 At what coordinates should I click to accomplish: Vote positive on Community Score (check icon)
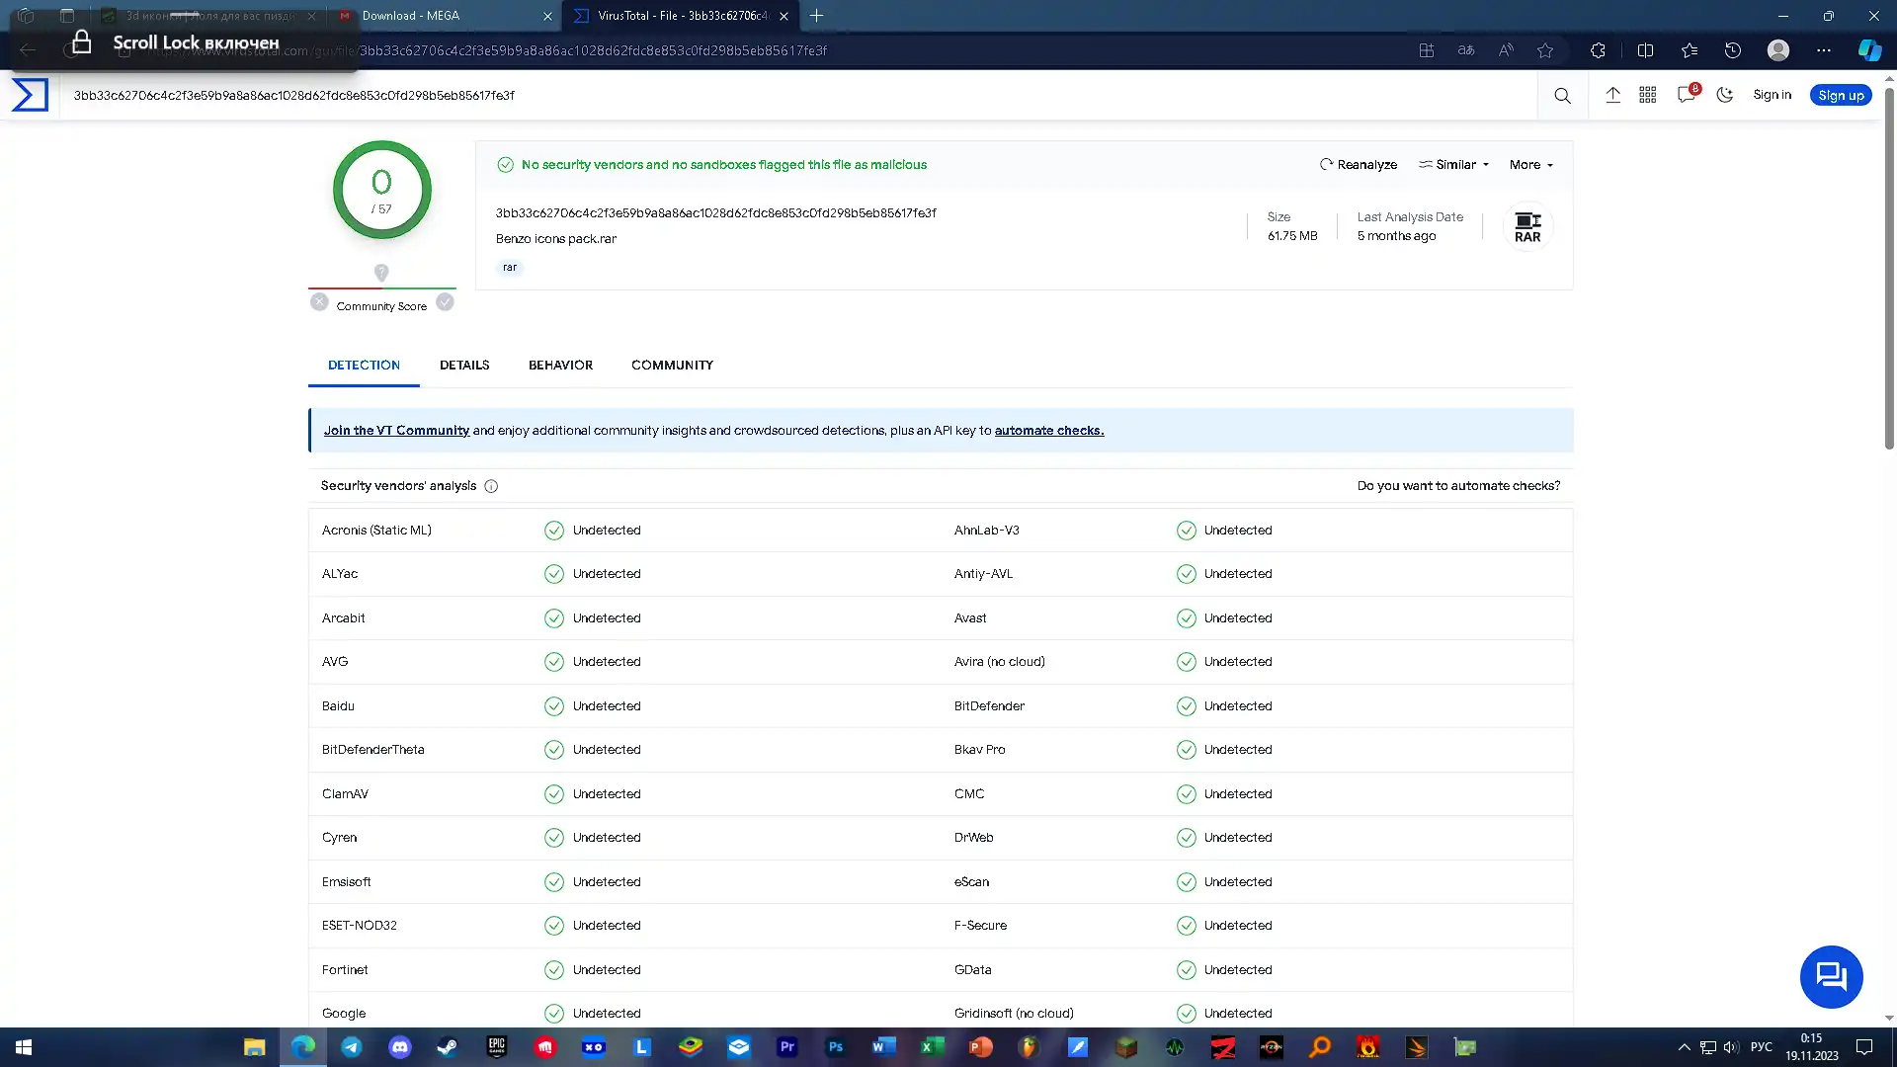[x=446, y=302]
